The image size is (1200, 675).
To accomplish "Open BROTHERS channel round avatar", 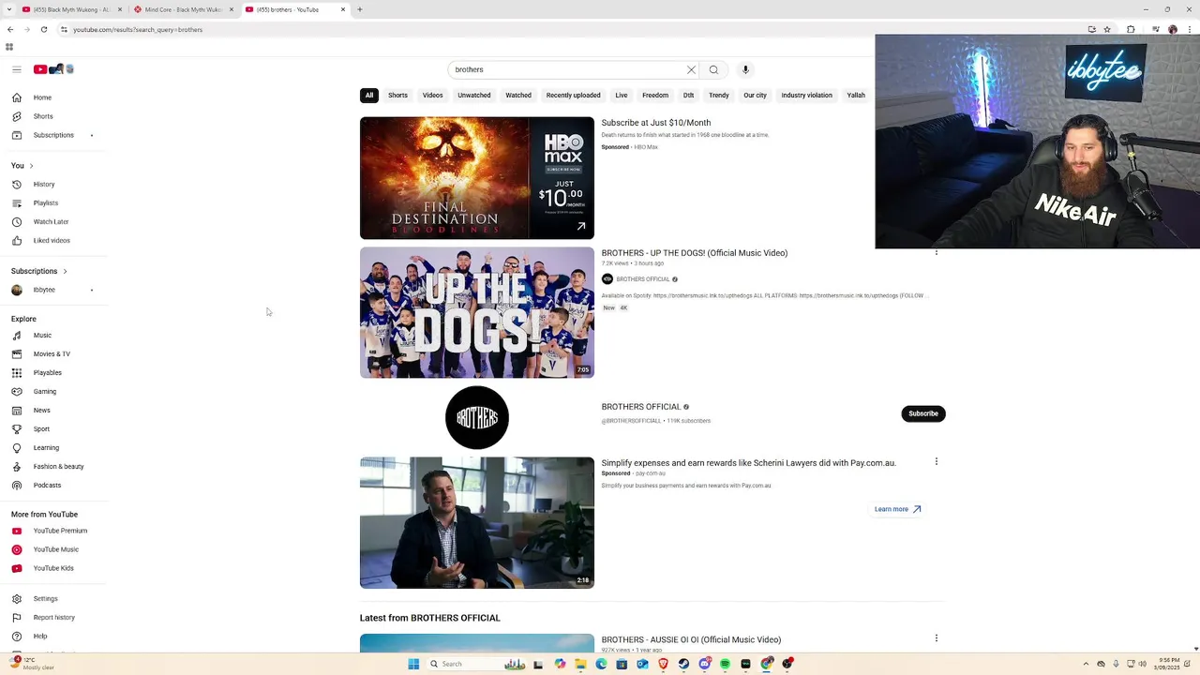I will point(477,417).
